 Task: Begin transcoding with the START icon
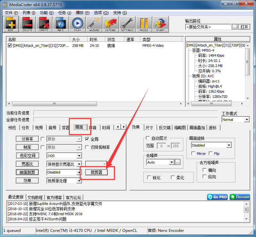click(160, 24)
